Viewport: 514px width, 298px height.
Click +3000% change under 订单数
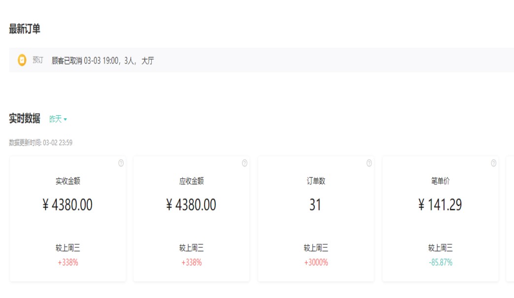pos(316,263)
